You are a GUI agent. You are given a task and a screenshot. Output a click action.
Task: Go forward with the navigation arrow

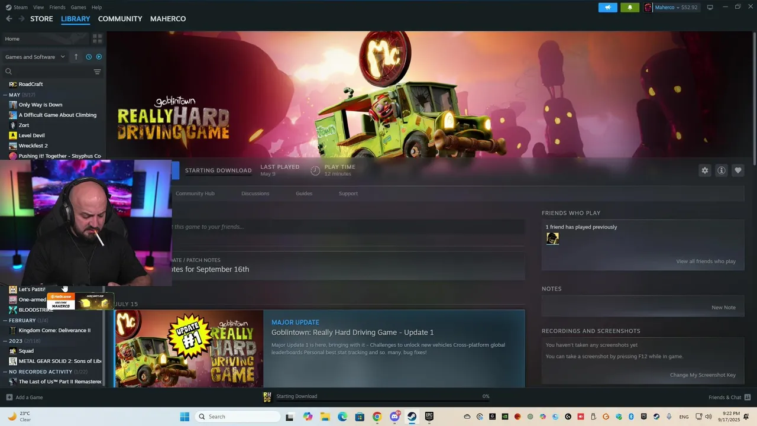tap(21, 19)
